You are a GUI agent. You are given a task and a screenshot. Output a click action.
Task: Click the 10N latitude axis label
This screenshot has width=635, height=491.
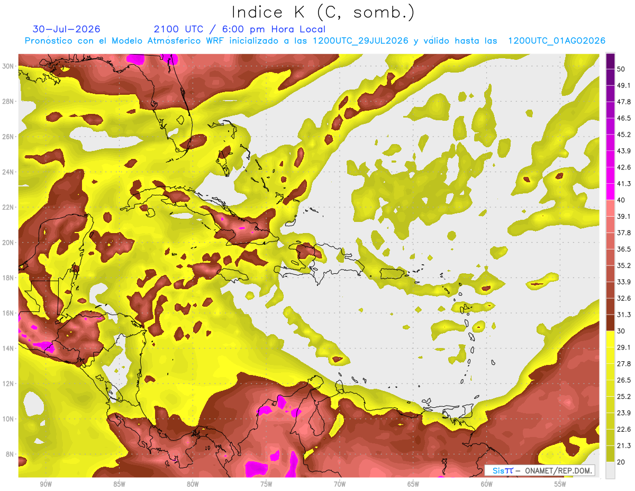pos(8,419)
